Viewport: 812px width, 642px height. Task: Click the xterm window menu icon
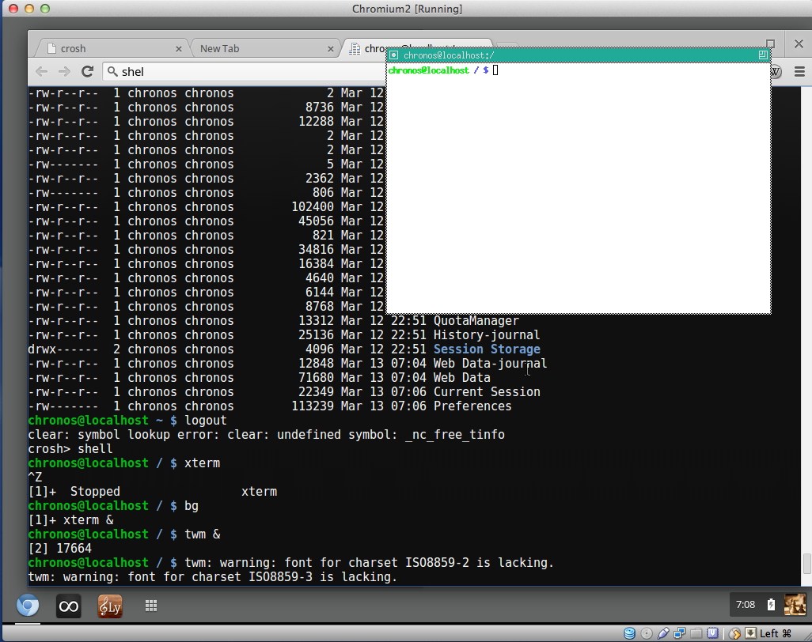pyautogui.click(x=393, y=55)
